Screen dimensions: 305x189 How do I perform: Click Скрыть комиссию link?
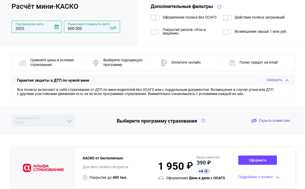(274, 121)
